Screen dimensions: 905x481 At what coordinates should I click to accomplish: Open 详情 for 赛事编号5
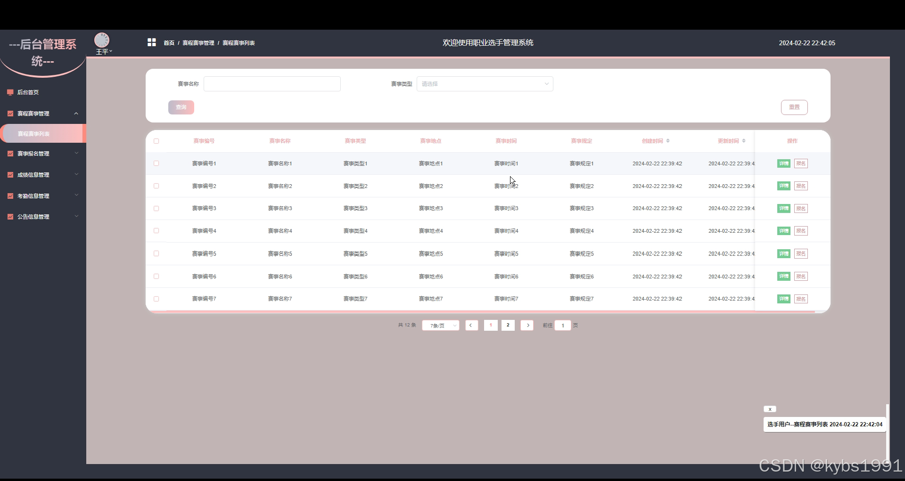pyautogui.click(x=783, y=253)
